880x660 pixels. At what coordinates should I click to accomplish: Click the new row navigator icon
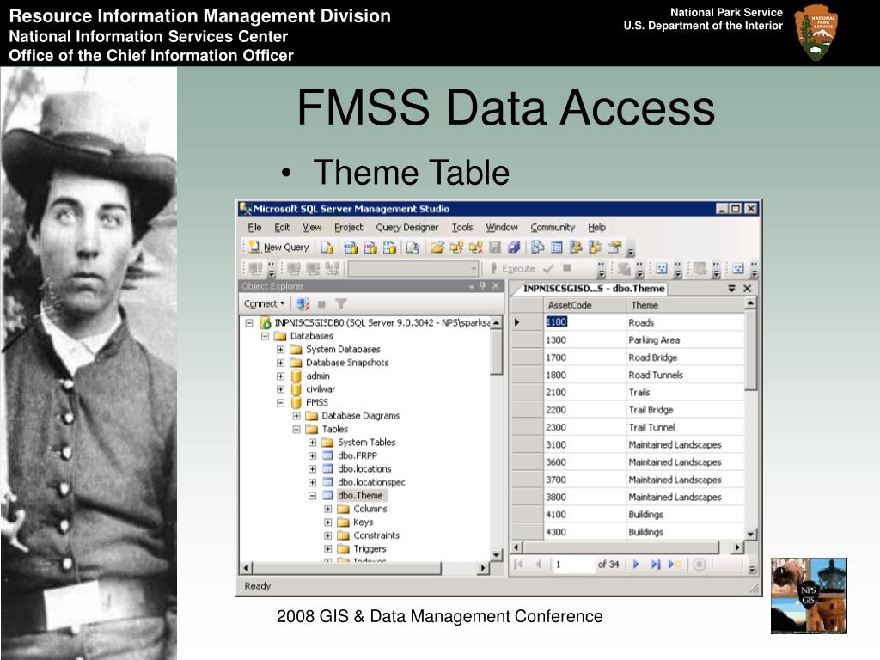(x=674, y=565)
